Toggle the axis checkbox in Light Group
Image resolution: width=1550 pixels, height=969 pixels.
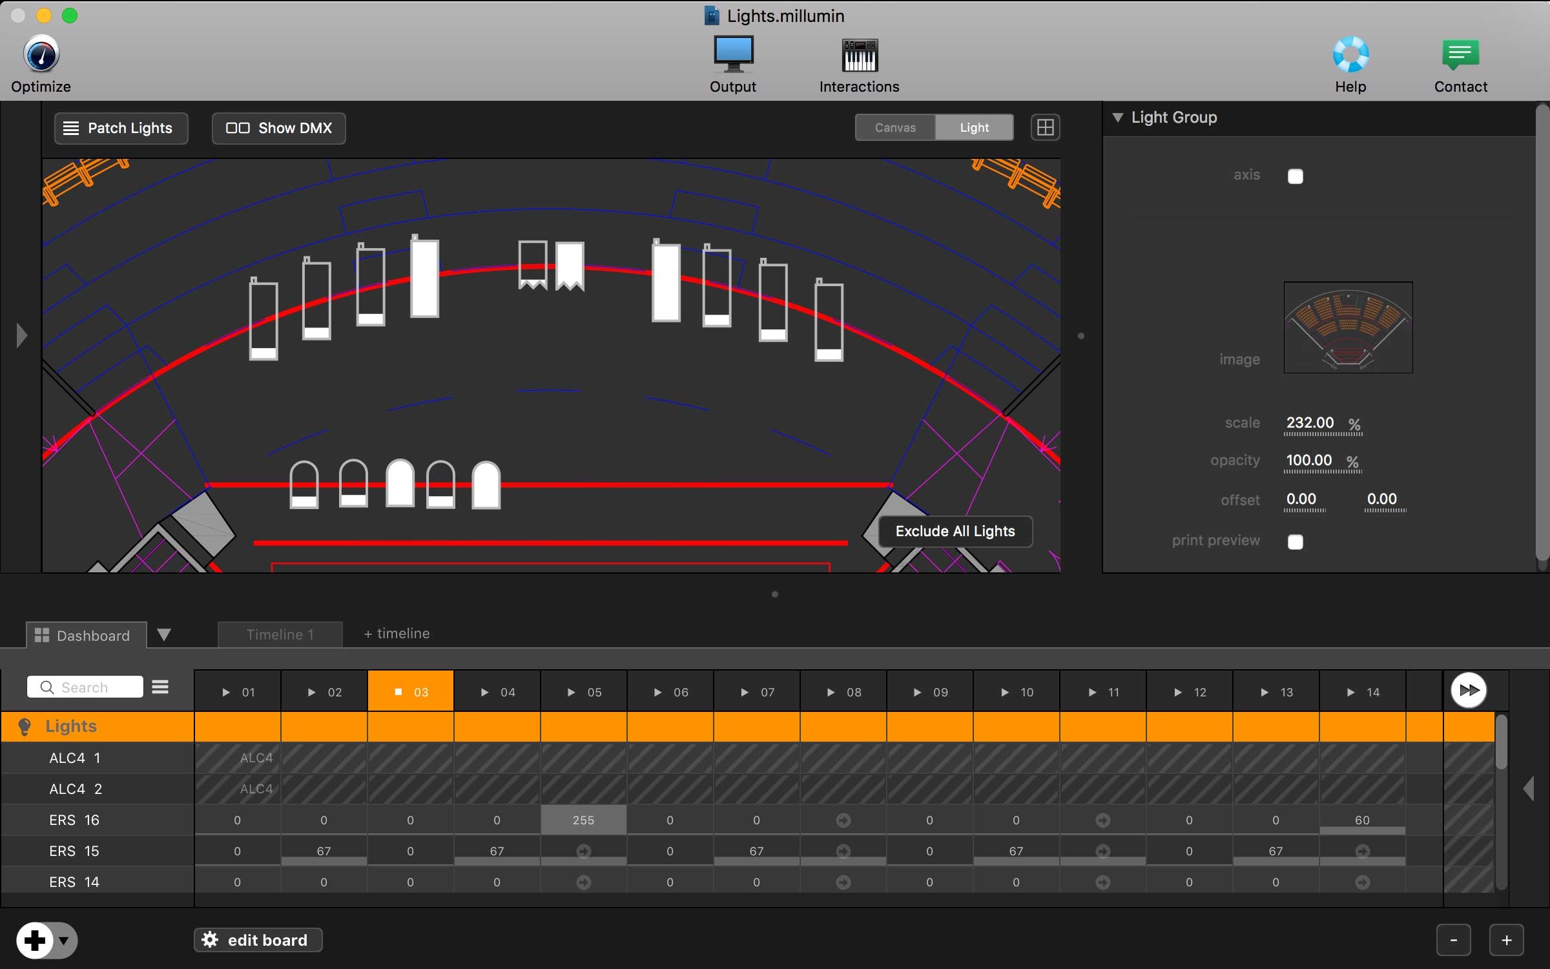(1294, 175)
